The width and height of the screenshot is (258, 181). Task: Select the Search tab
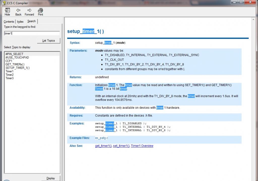pos(31,21)
